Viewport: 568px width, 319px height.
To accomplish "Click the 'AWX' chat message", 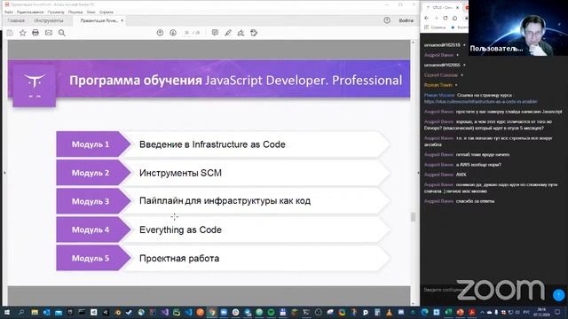I will 461,175.
